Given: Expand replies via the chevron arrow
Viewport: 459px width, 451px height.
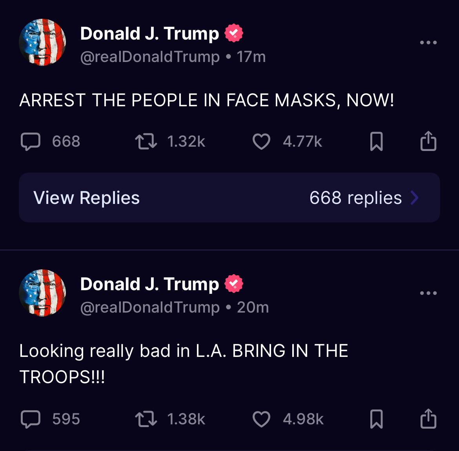Looking at the screenshot, I should [415, 198].
